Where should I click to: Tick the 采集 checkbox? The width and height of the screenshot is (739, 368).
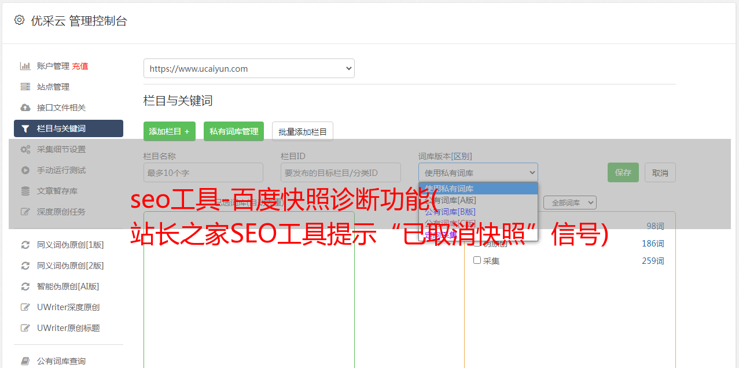pyautogui.click(x=477, y=260)
